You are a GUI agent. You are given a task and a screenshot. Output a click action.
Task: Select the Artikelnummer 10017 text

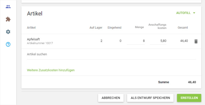pos(40,43)
